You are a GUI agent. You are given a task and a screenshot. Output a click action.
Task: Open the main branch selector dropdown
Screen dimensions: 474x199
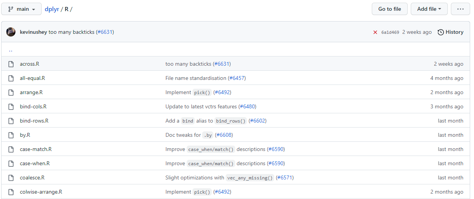[22, 9]
